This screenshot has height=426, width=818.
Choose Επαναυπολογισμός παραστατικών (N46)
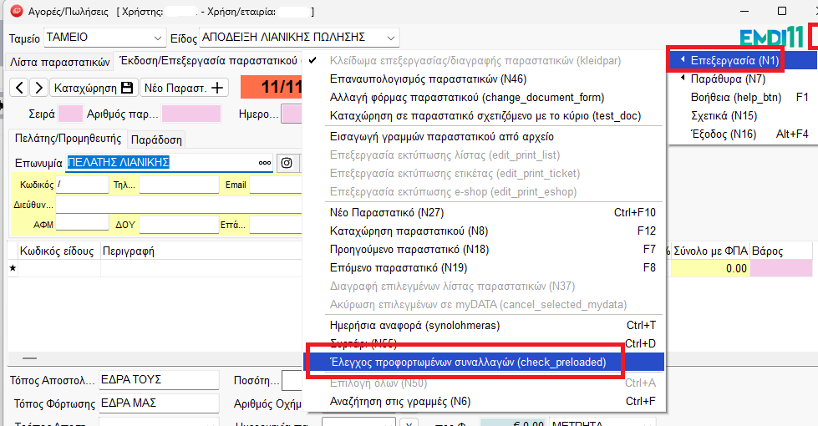pos(416,79)
